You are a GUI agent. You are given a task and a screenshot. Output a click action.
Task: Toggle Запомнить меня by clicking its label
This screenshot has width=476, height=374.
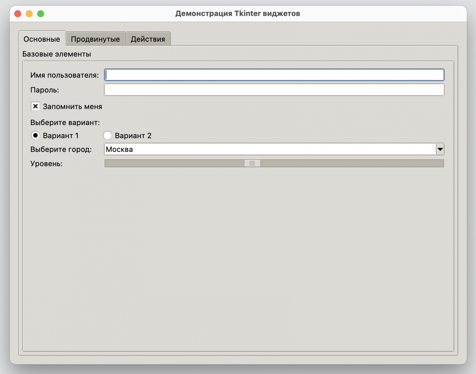[72, 106]
